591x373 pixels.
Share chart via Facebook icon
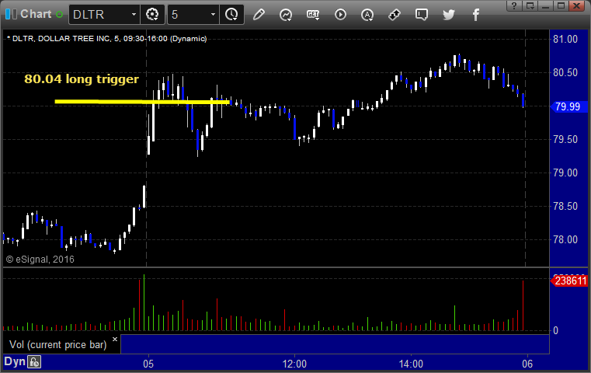click(475, 15)
